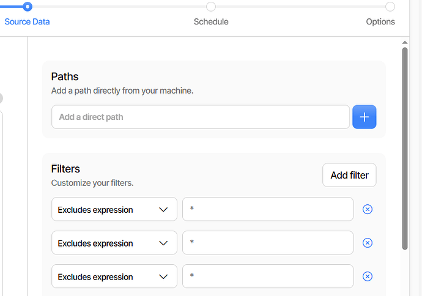
Task: Remove the first filter row
Action: point(368,209)
